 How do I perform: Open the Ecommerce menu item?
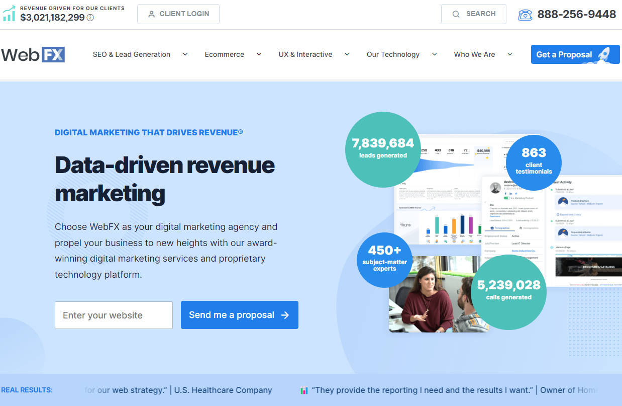225,54
